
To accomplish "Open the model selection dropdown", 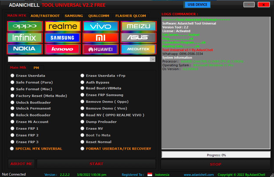I will click(x=152, y=59).
